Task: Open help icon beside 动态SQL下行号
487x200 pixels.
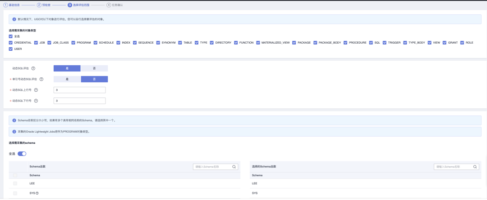Action: coord(36,101)
